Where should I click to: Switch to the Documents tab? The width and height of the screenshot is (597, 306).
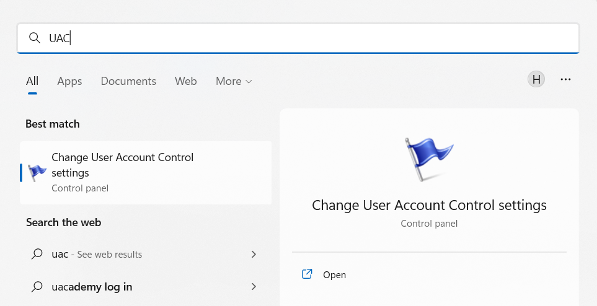coord(128,81)
